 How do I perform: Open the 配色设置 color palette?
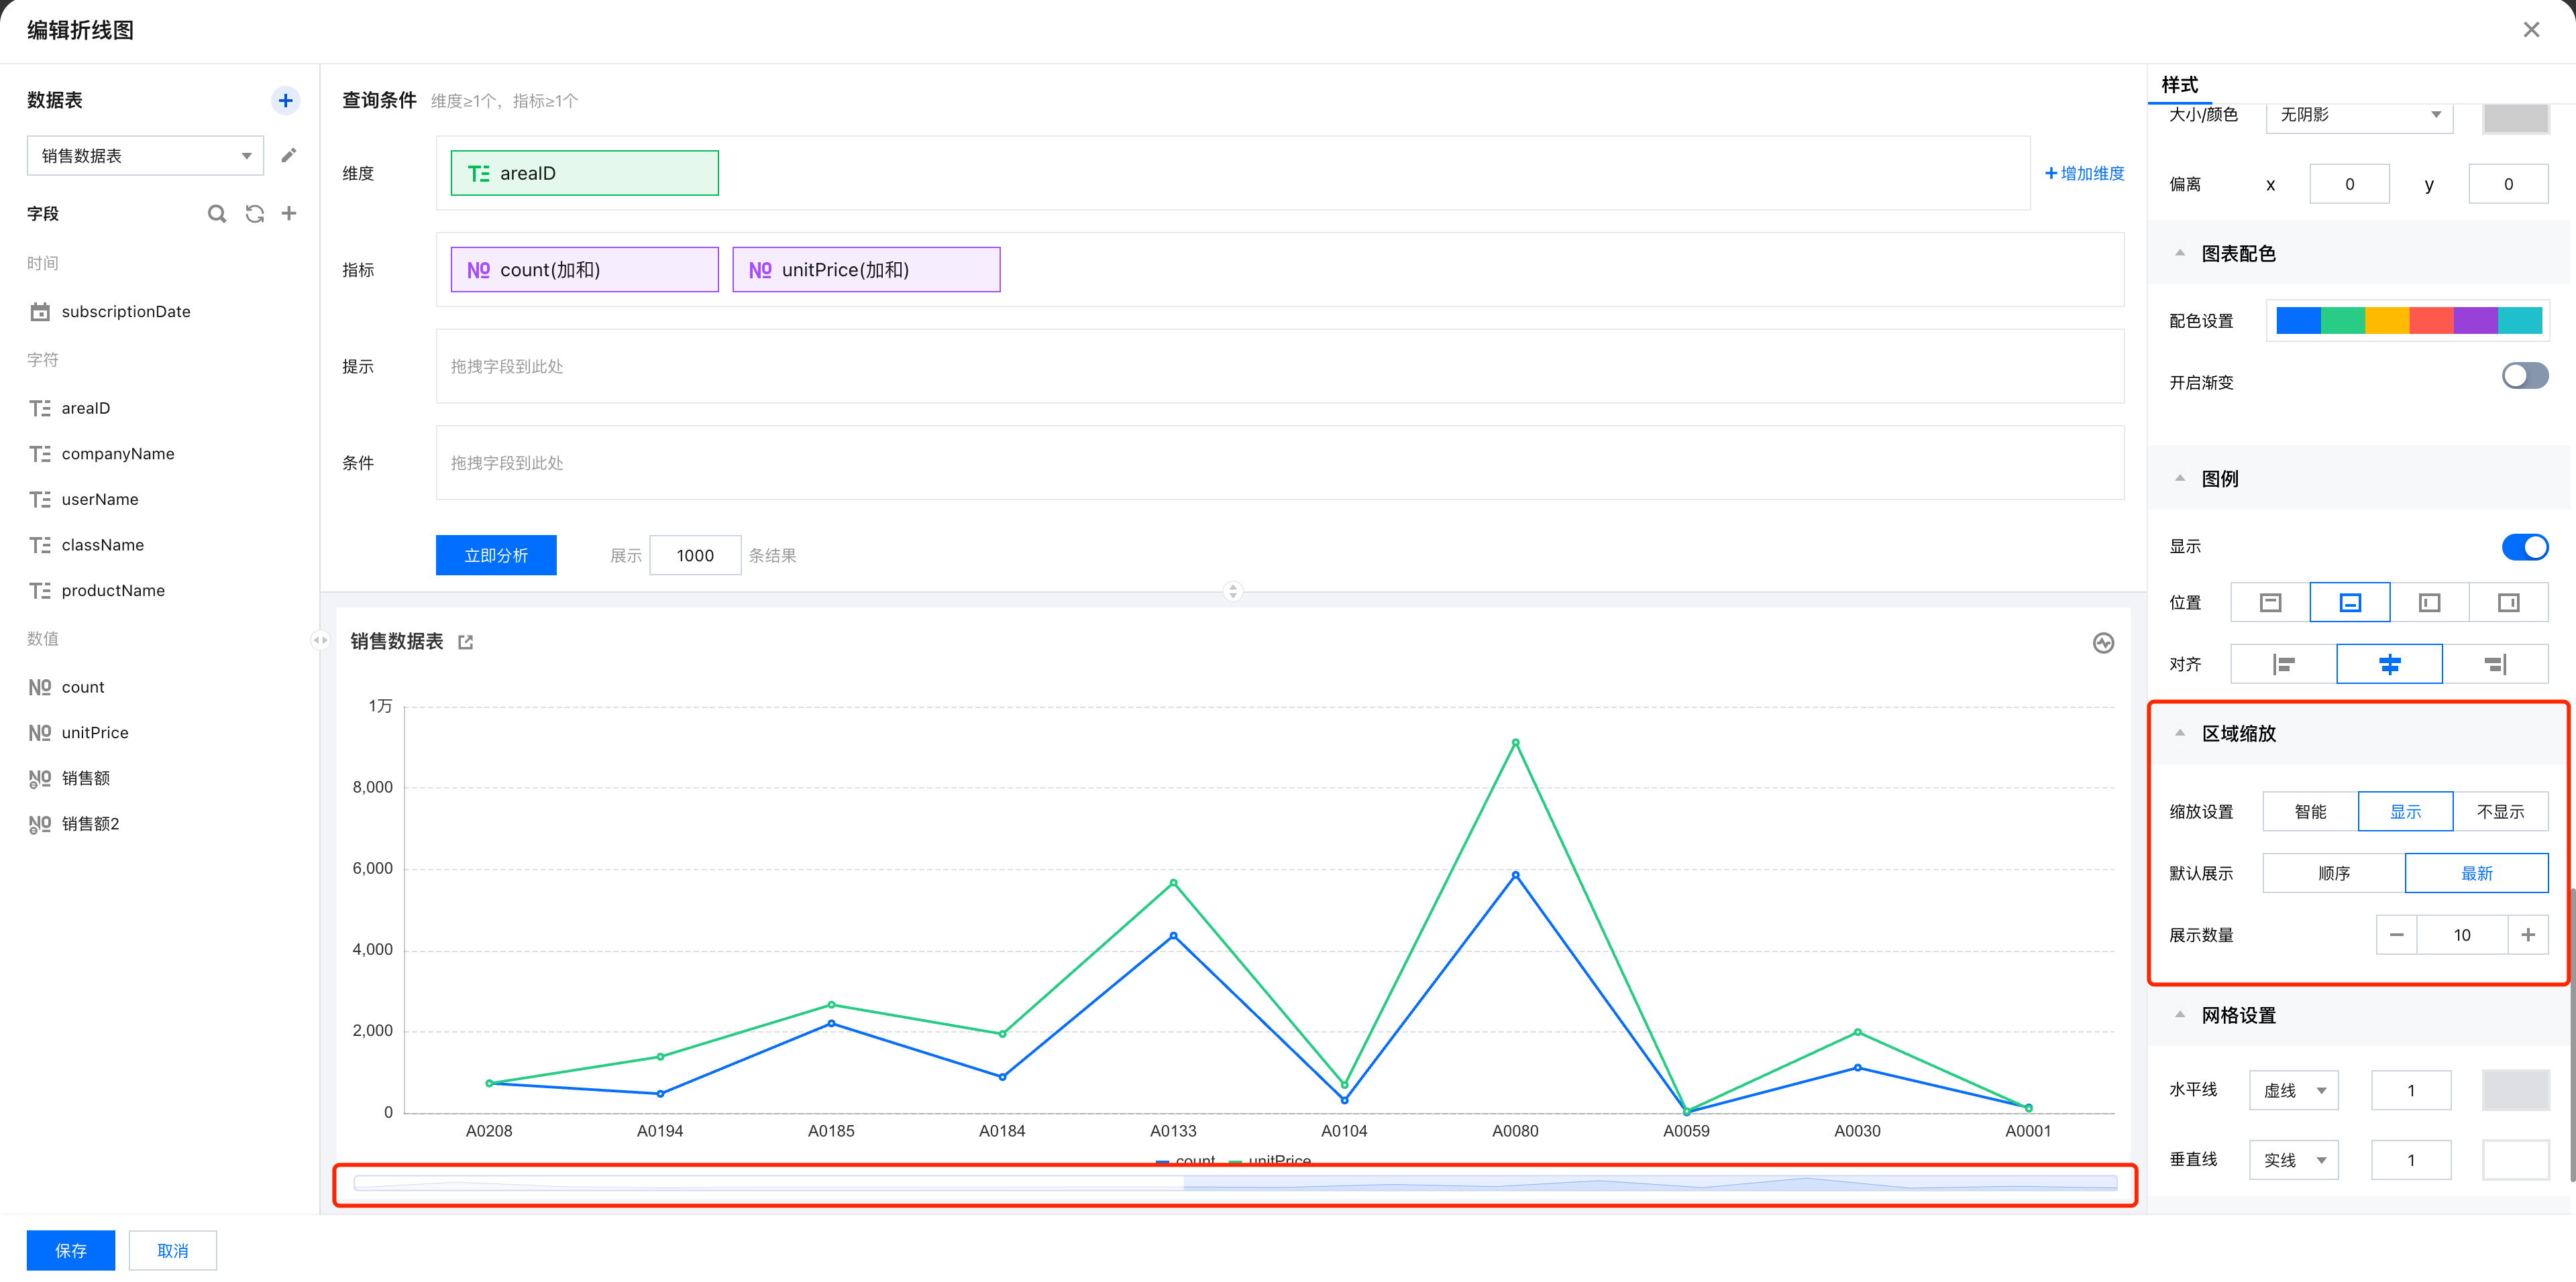2408,320
